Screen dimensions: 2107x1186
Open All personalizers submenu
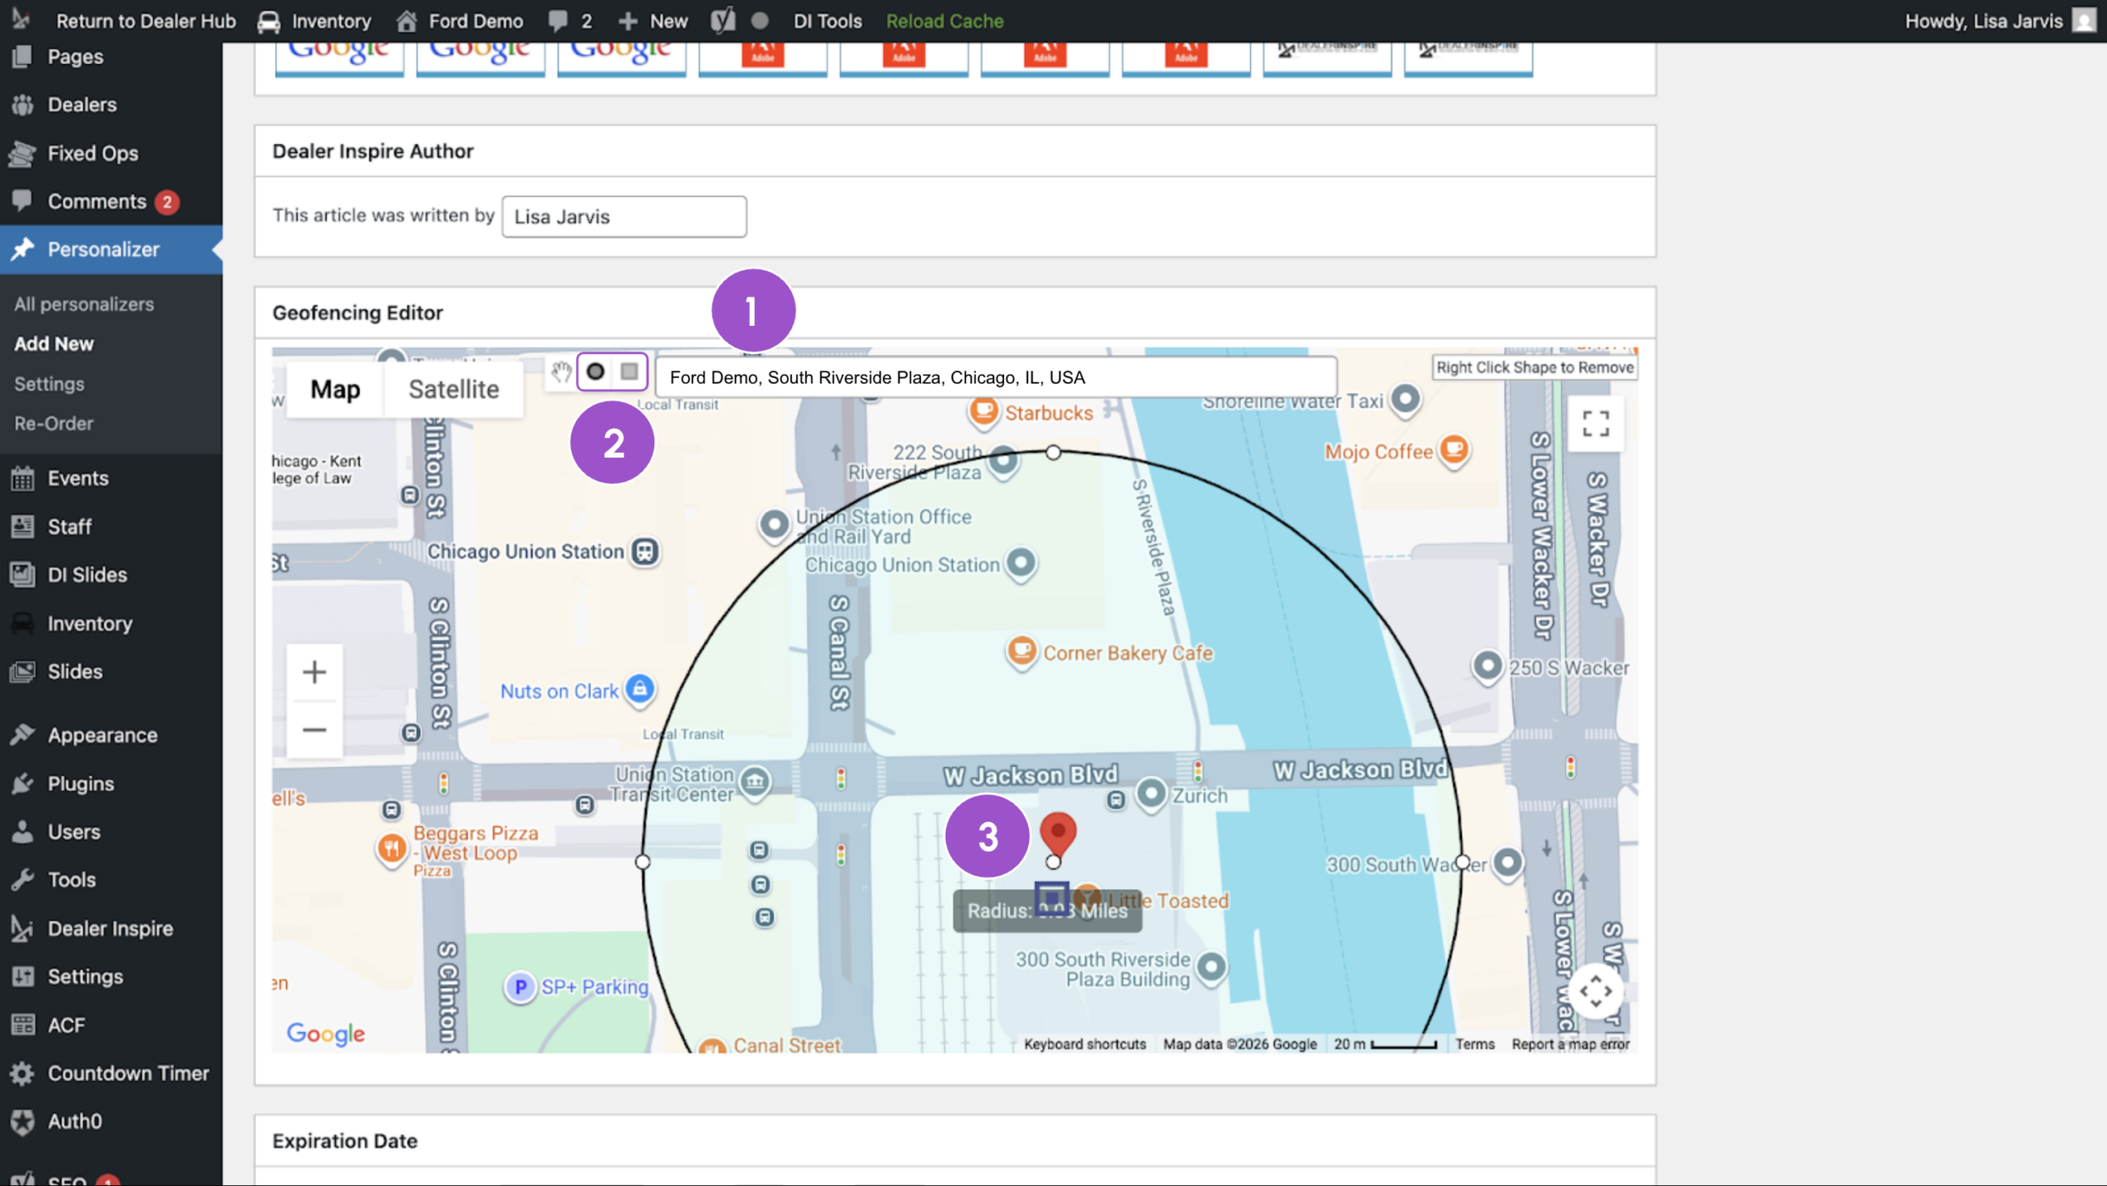coord(84,305)
